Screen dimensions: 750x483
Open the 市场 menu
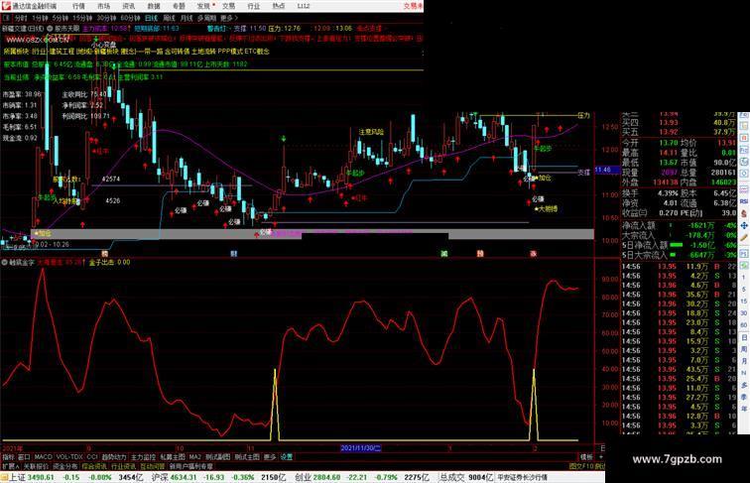103,6
